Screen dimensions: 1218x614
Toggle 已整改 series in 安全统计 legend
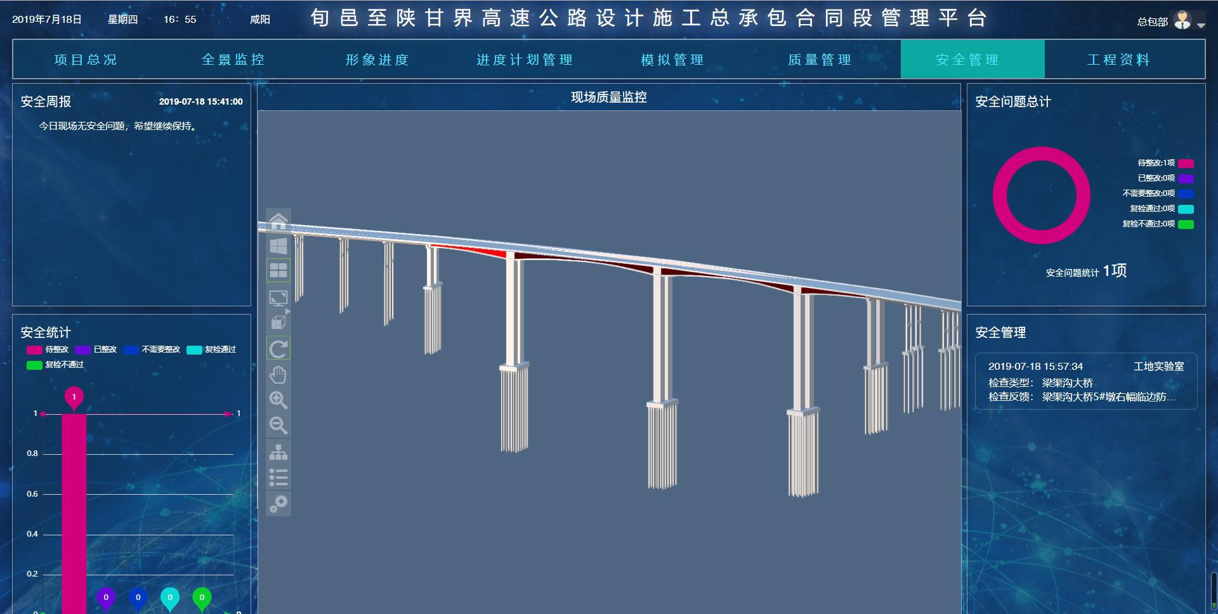[96, 349]
